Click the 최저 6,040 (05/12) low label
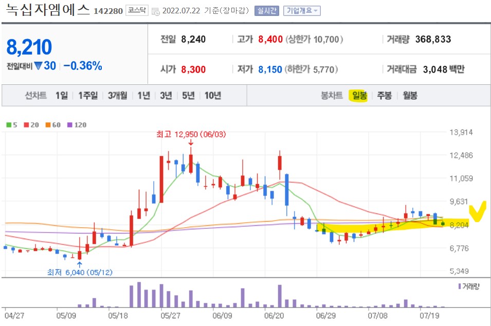491x326 pixels. 80,273
